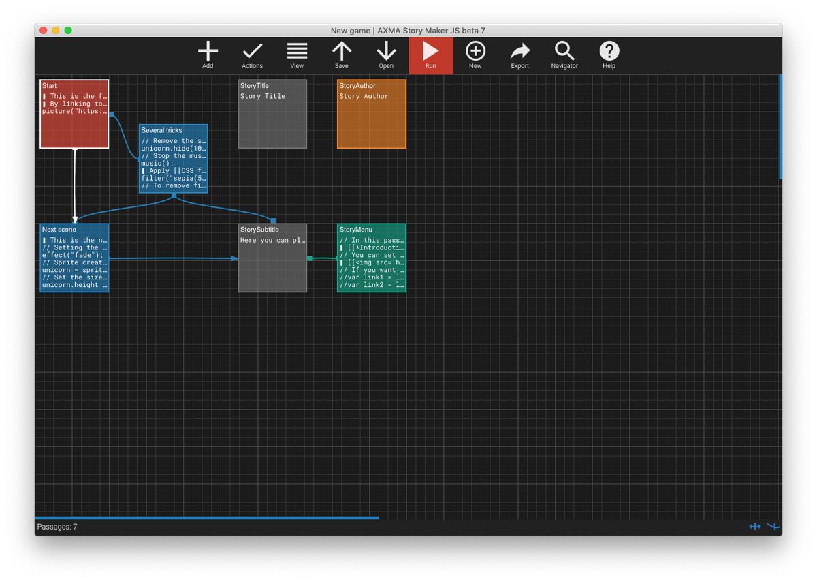Image resolution: width=817 pixels, height=582 pixels.
Task: Click the diagonal arrow icon bottom right corner
Action: (773, 527)
